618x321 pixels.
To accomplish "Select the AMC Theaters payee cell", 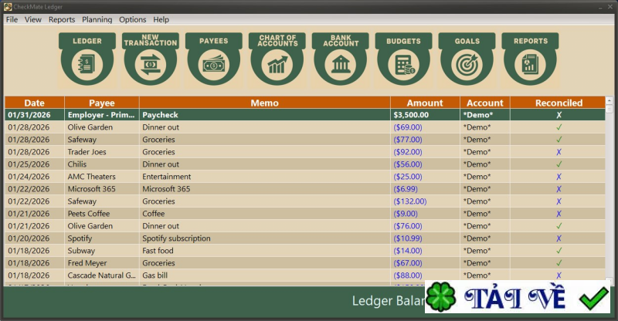I will coord(102,177).
